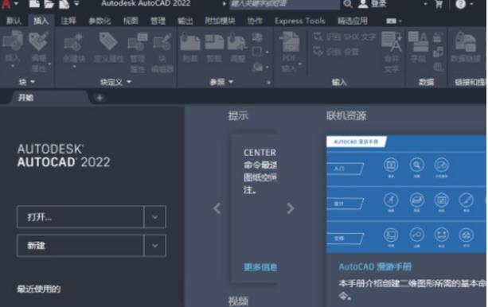Image resolution: width=488 pixels, height=307 pixels.
Task: Open the 参照 panel dialog launcher arrow
Action: [x=268, y=83]
